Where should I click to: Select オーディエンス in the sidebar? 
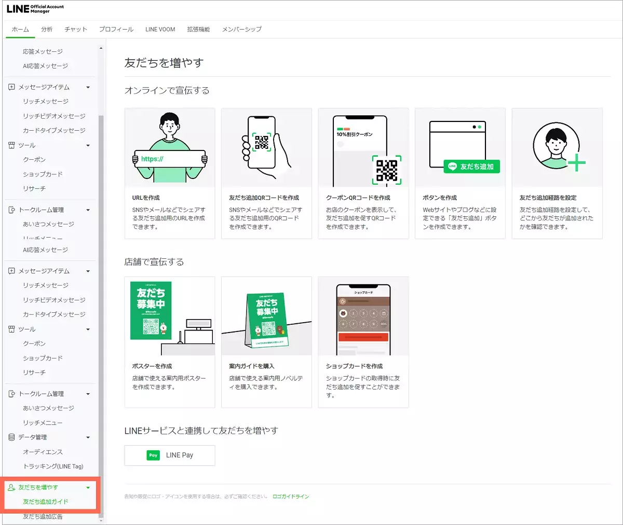pos(43,452)
